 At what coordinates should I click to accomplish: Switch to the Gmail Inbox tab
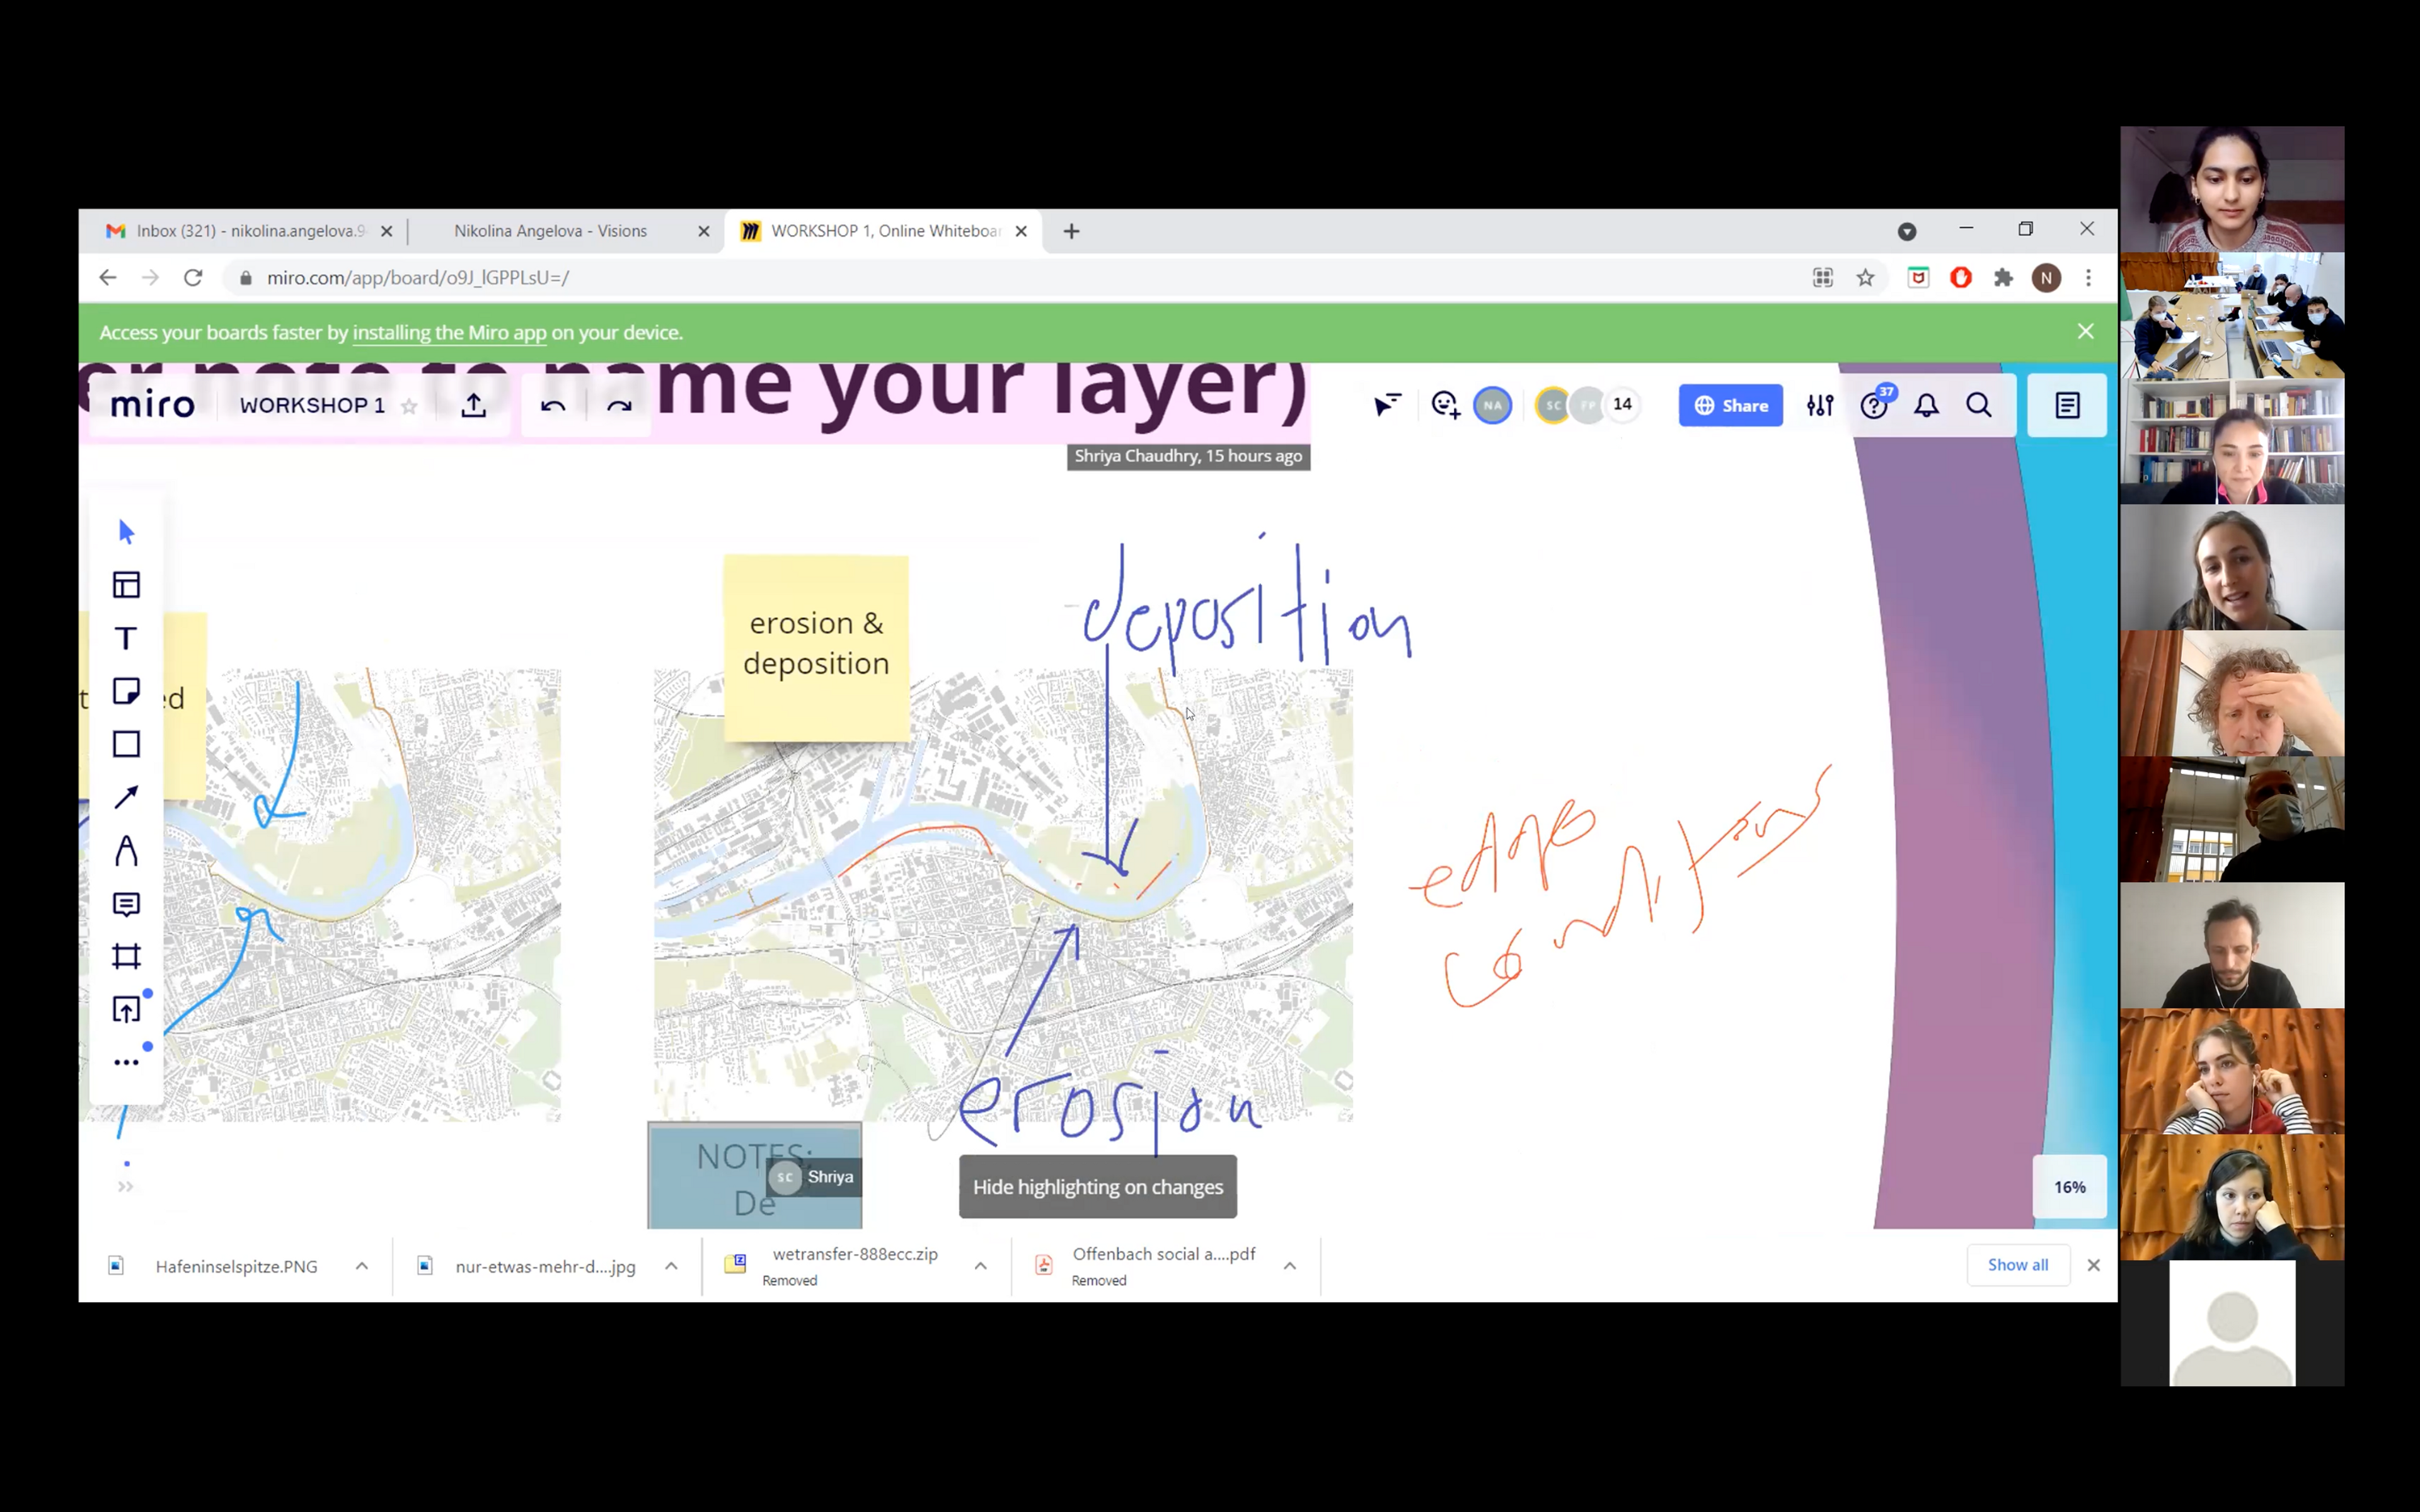250,231
